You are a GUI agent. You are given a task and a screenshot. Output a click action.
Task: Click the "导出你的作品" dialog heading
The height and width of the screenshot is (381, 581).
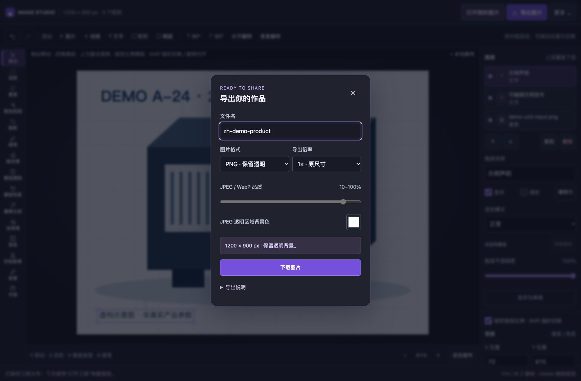pos(243,99)
